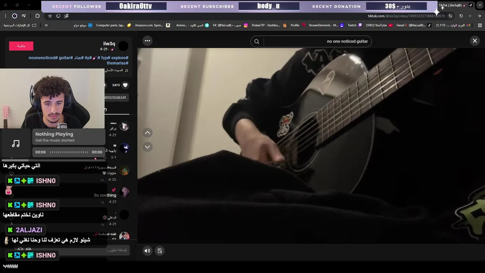Open the #themarias hashtag
This screenshot has width=485, height=273.
117,63
